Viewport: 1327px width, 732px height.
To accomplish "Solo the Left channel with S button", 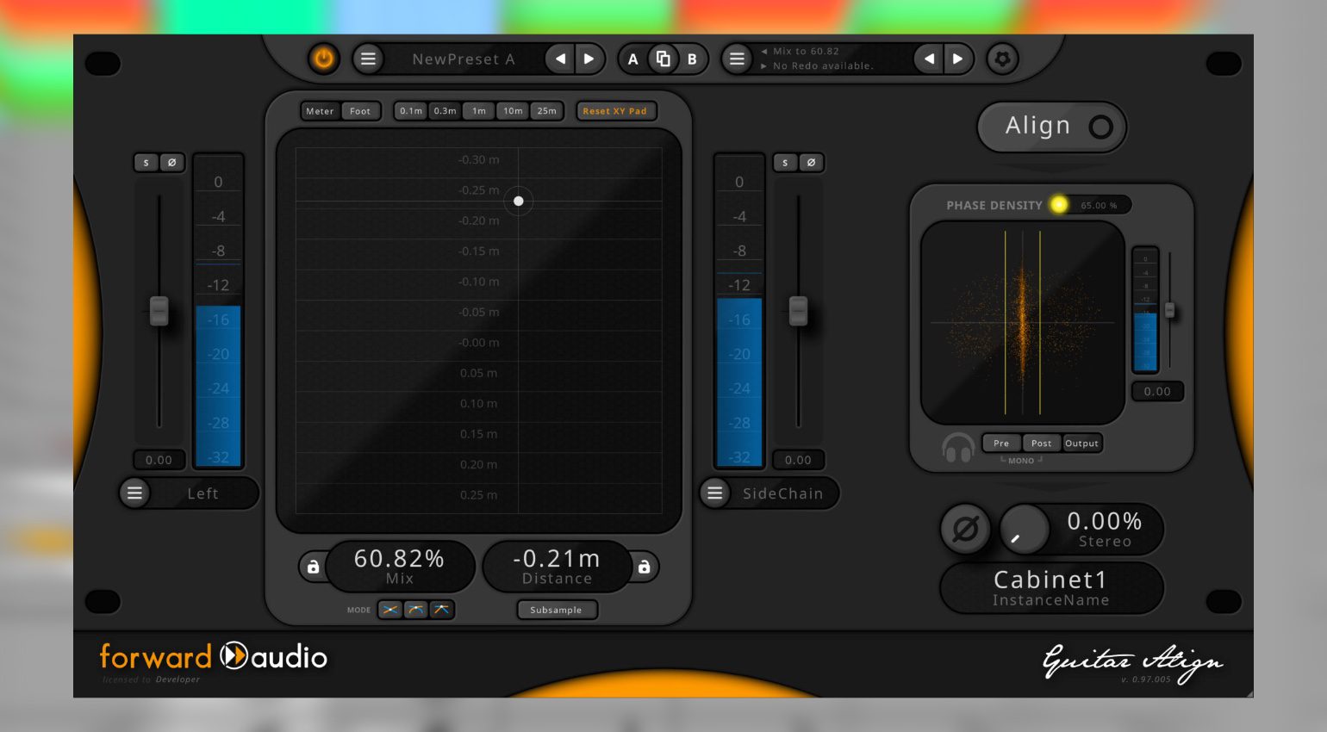I will coord(146,162).
